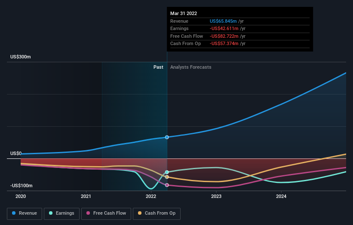Toggle the Free Cash Flow legend button
The image size is (353, 225).
point(106,213)
